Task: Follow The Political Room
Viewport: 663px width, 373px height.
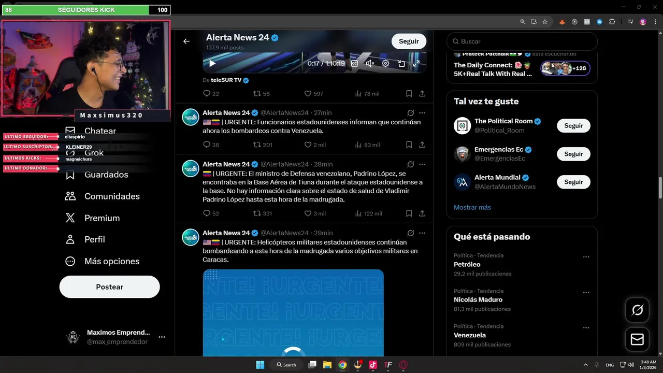Action: pyautogui.click(x=573, y=126)
